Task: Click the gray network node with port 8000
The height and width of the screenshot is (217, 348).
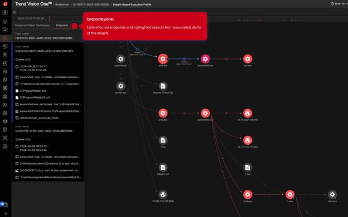Action: [x=163, y=194]
